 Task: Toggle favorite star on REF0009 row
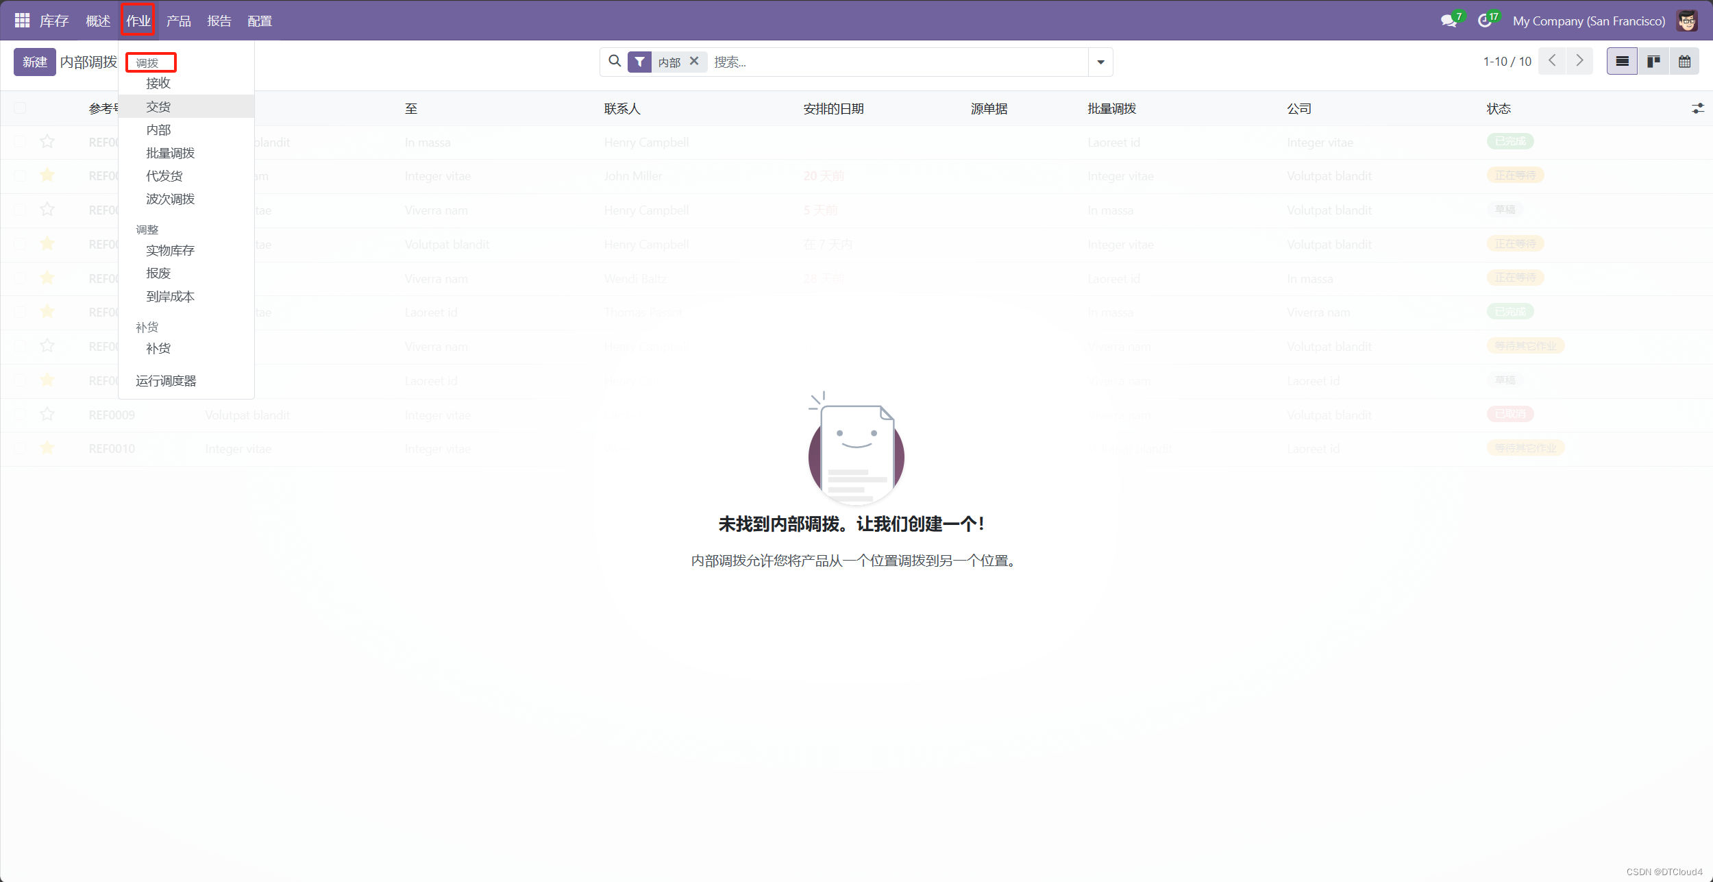tap(47, 414)
